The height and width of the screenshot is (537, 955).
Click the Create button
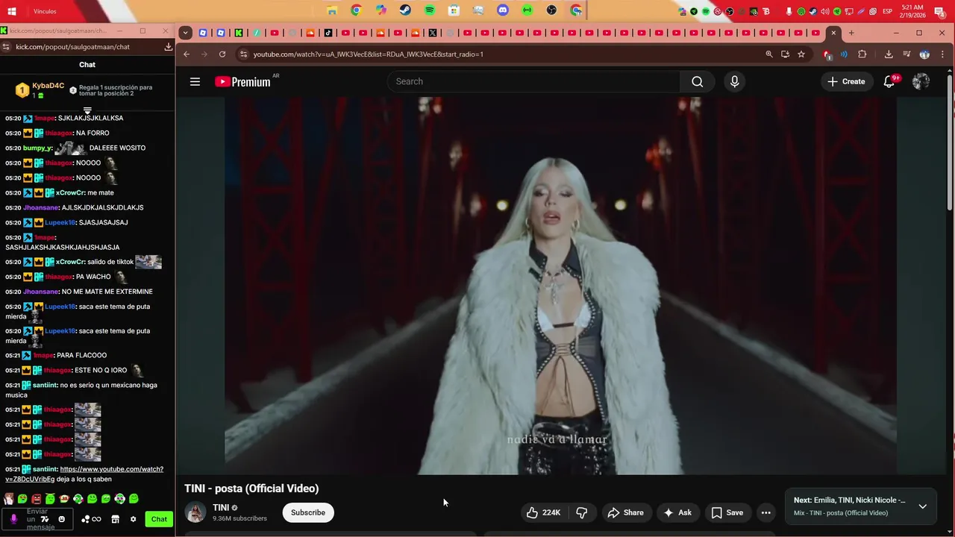(x=847, y=82)
